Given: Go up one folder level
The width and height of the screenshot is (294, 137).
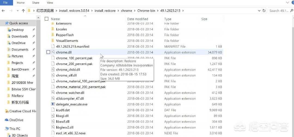Looking at the screenshot, I should pyautogui.click(x=23, y=11).
